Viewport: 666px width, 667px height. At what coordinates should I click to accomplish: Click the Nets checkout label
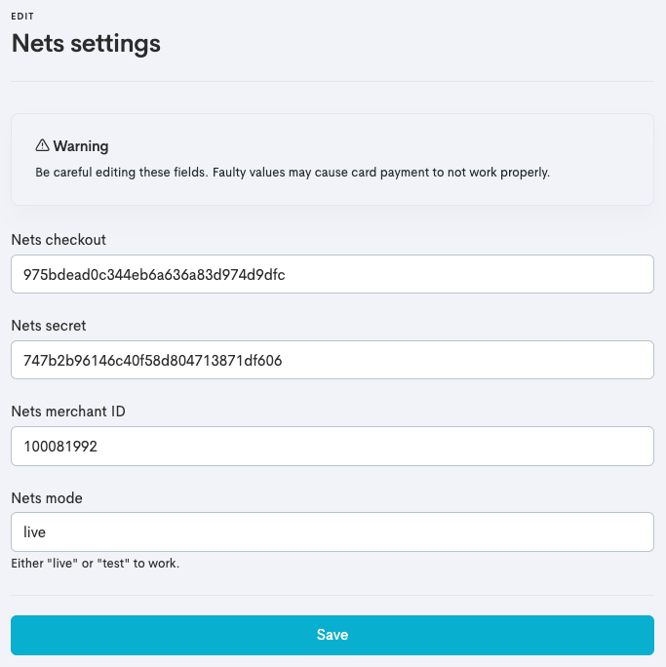(59, 240)
